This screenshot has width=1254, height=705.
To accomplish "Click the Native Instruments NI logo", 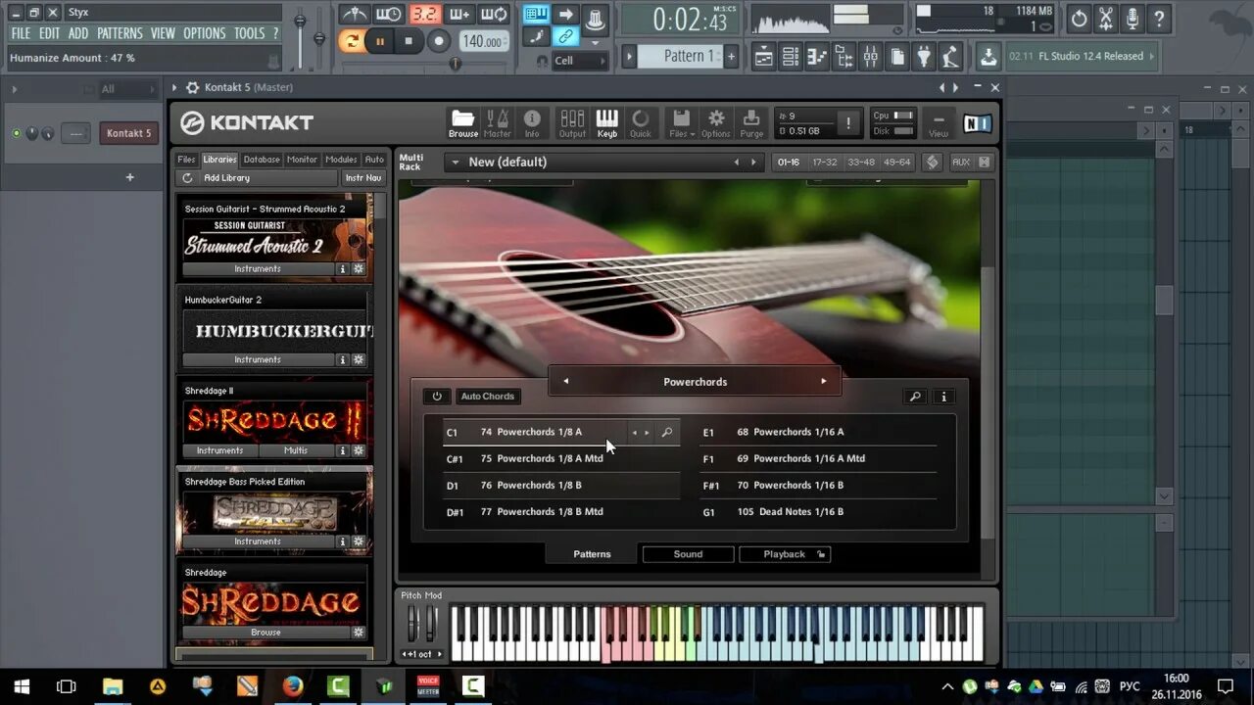I will point(978,123).
